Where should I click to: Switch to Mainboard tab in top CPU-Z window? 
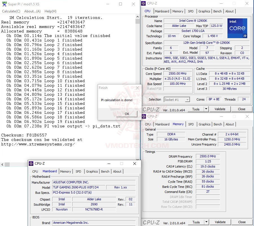tap(162, 11)
